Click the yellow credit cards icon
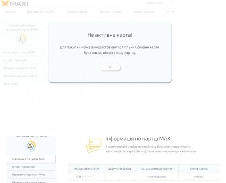The width and height of the screenshot is (226, 183). point(94,146)
